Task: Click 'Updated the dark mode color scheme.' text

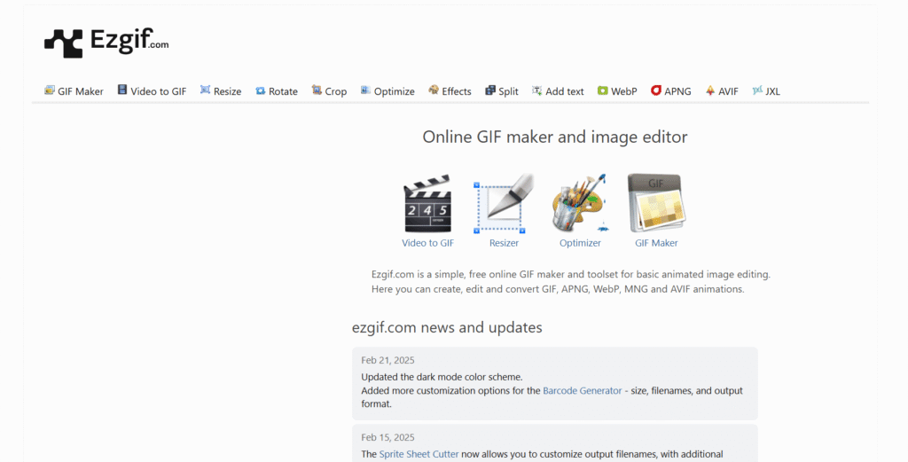Action: (442, 377)
